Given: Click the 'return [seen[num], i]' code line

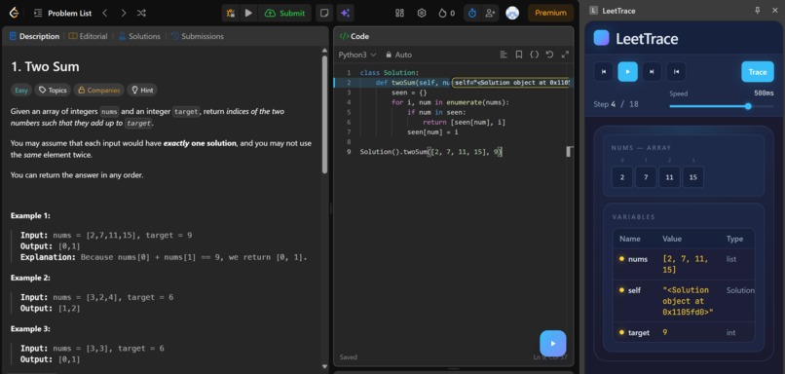Looking at the screenshot, I should (x=465, y=122).
